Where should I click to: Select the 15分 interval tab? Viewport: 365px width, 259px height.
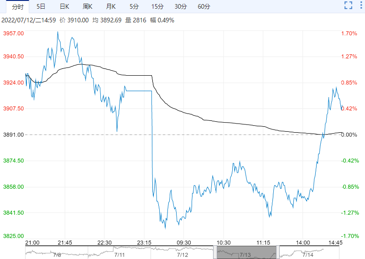pyautogui.click(x=157, y=6)
